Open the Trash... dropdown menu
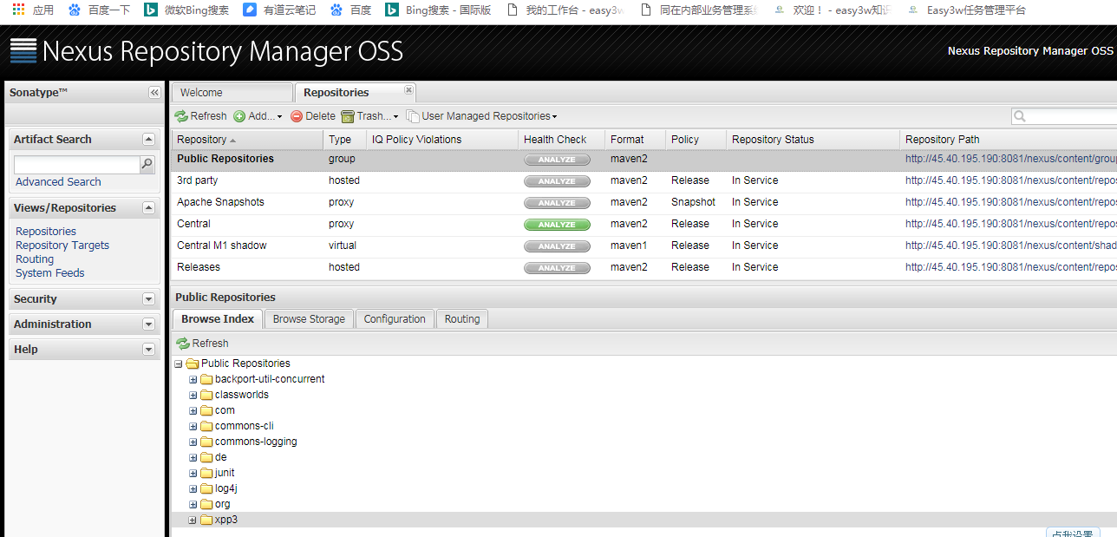 369,116
